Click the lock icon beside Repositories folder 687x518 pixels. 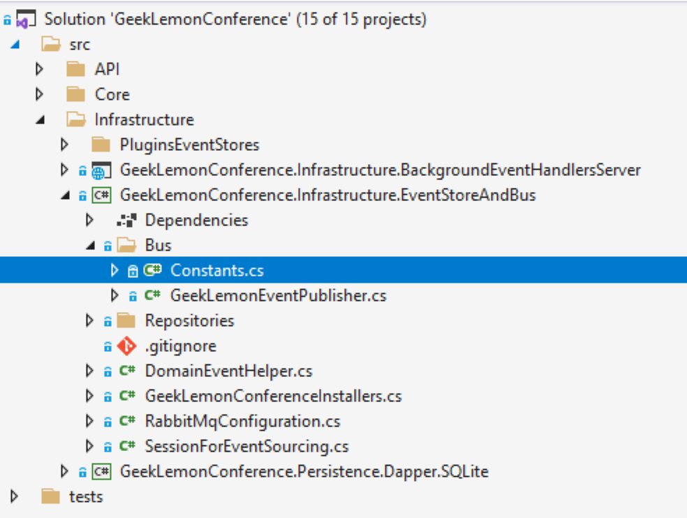(x=108, y=322)
